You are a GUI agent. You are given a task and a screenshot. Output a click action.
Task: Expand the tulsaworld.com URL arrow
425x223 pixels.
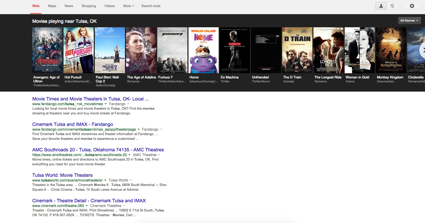(105, 180)
